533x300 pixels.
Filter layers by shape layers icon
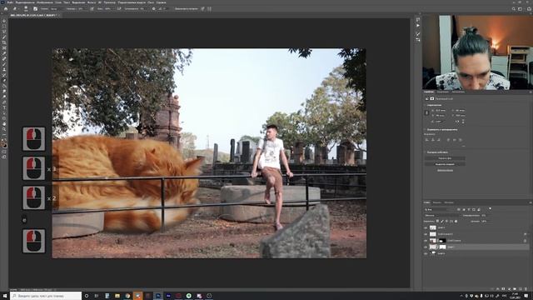point(474,209)
